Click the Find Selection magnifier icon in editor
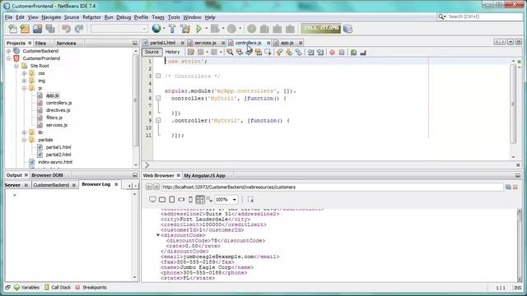This screenshot has width=527, height=296. pyautogui.click(x=230, y=52)
